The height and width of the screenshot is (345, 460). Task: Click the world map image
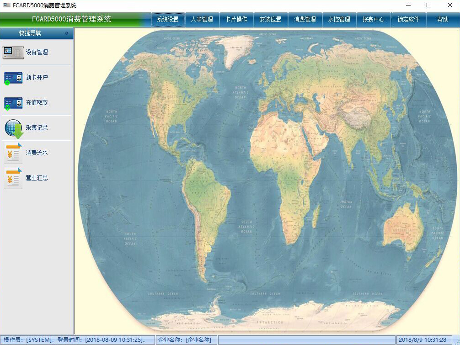tap(267, 180)
